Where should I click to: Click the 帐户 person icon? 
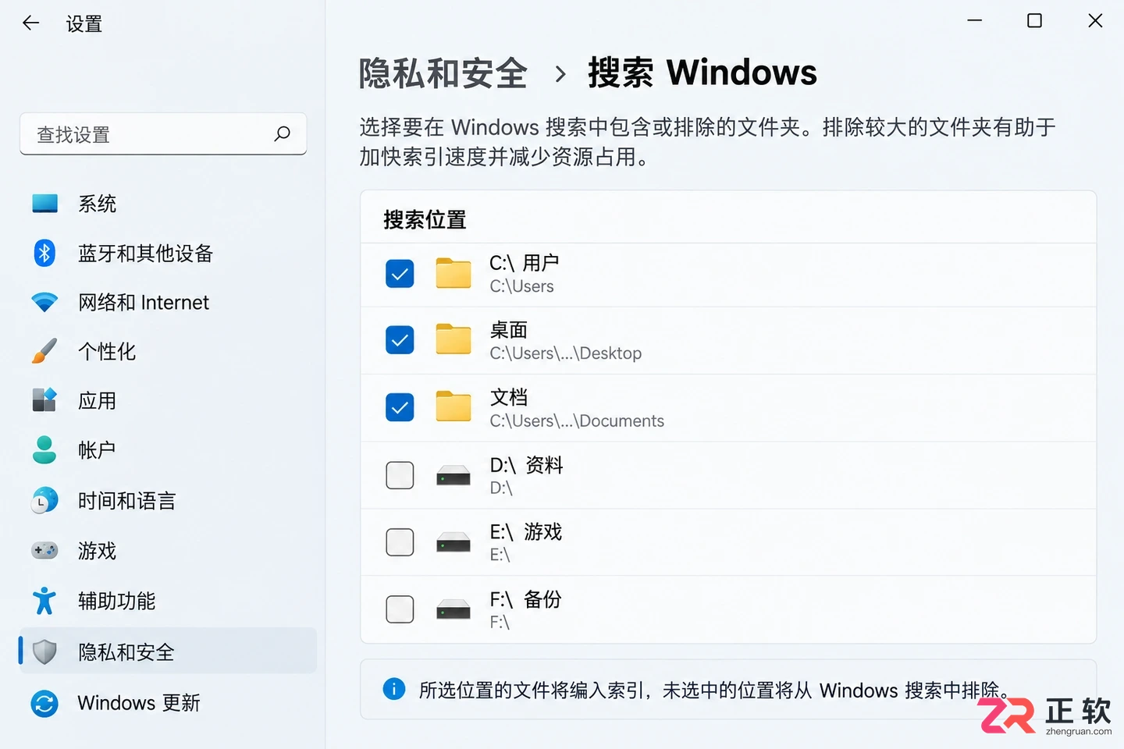[x=44, y=449]
